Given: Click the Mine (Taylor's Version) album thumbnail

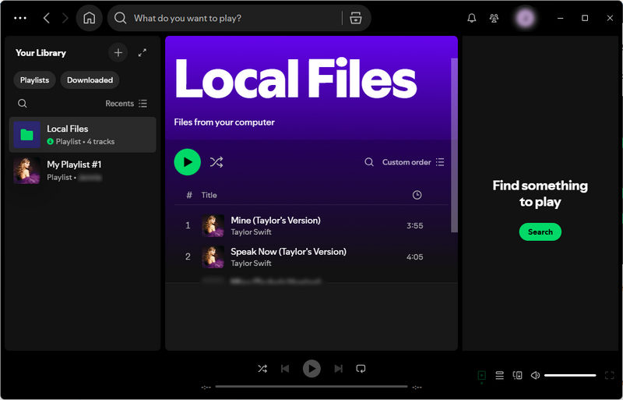Looking at the screenshot, I should tap(213, 225).
